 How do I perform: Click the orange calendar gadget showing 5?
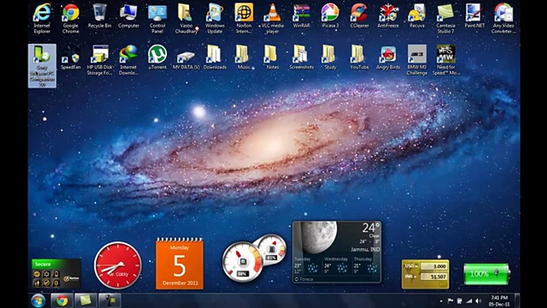(x=179, y=264)
